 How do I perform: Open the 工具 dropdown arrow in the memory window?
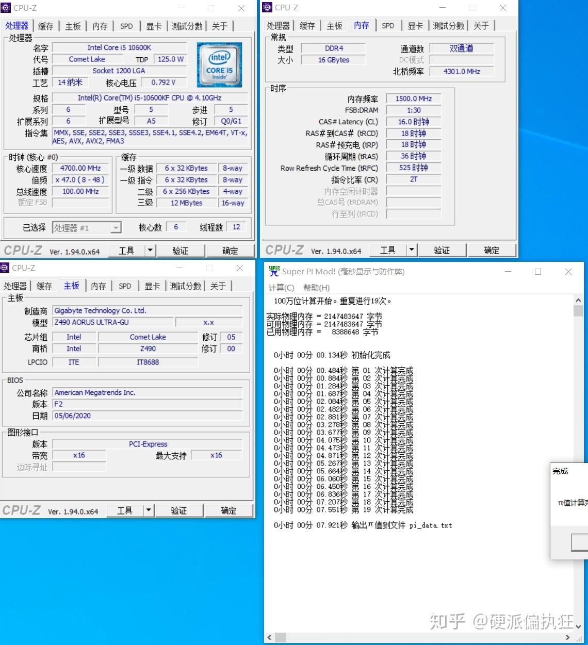(x=411, y=250)
